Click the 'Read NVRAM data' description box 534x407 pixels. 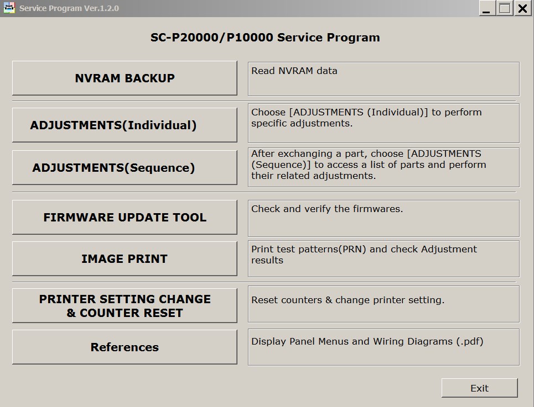[x=384, y=79]
